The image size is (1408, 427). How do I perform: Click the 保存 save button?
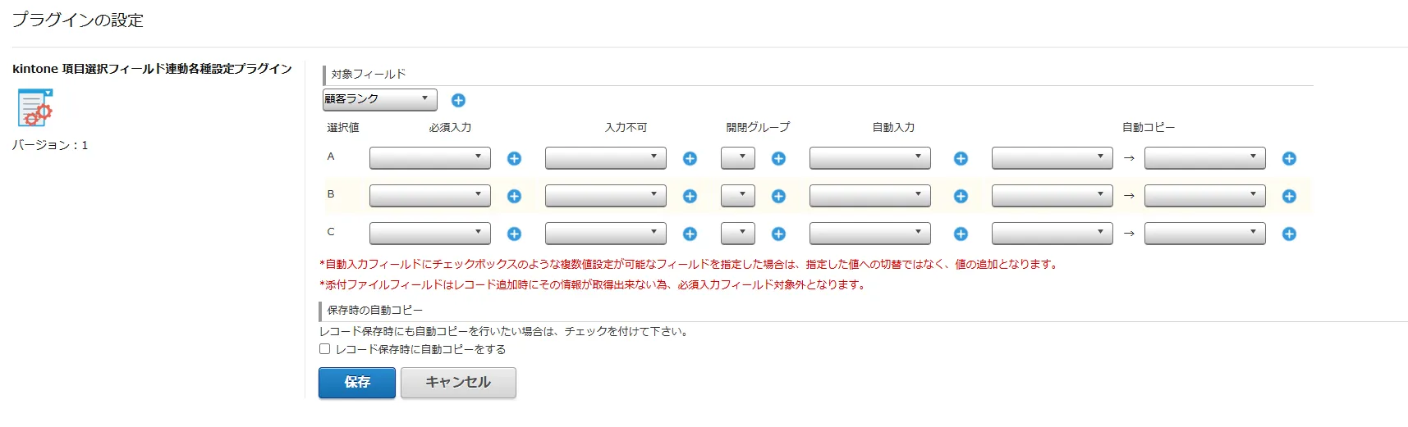tap(357, 383)
